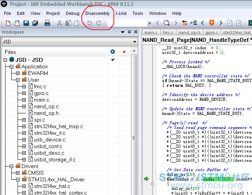Click the quick search input field
The image size is (252, 195).
[128, 23]
